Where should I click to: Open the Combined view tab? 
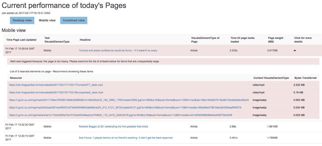[x=74, y=20]
